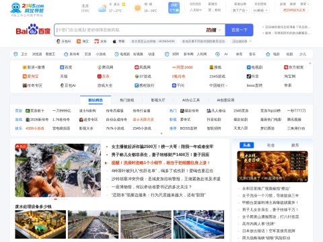This screenshot has width=323, height=242.
Task: Open 腾讯网 site link
Action: (105, 67)
